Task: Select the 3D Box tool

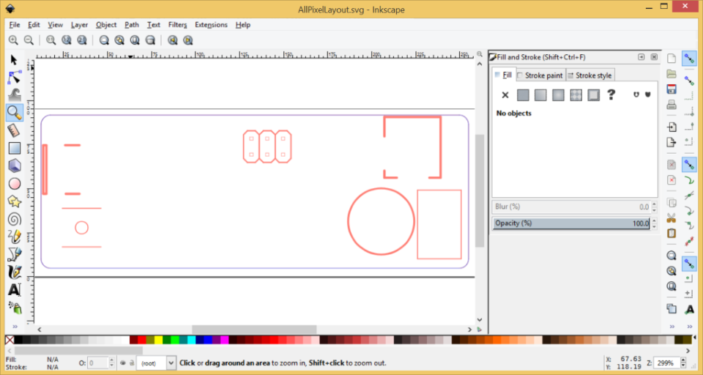Action: [x=15, y=166]
